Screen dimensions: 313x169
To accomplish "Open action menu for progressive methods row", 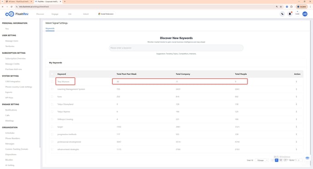I will [296, 134].
